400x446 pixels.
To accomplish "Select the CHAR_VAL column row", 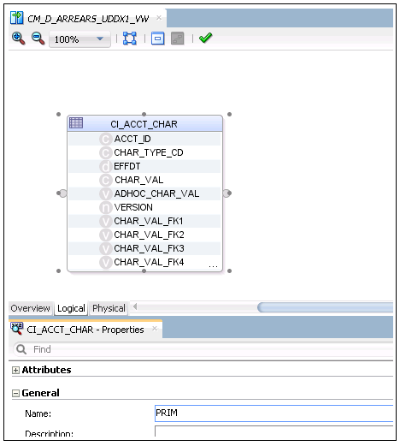I will pos(144,180).
